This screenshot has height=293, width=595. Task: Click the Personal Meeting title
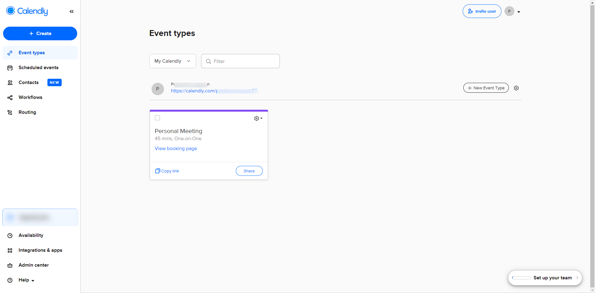(x=178, y=131)
